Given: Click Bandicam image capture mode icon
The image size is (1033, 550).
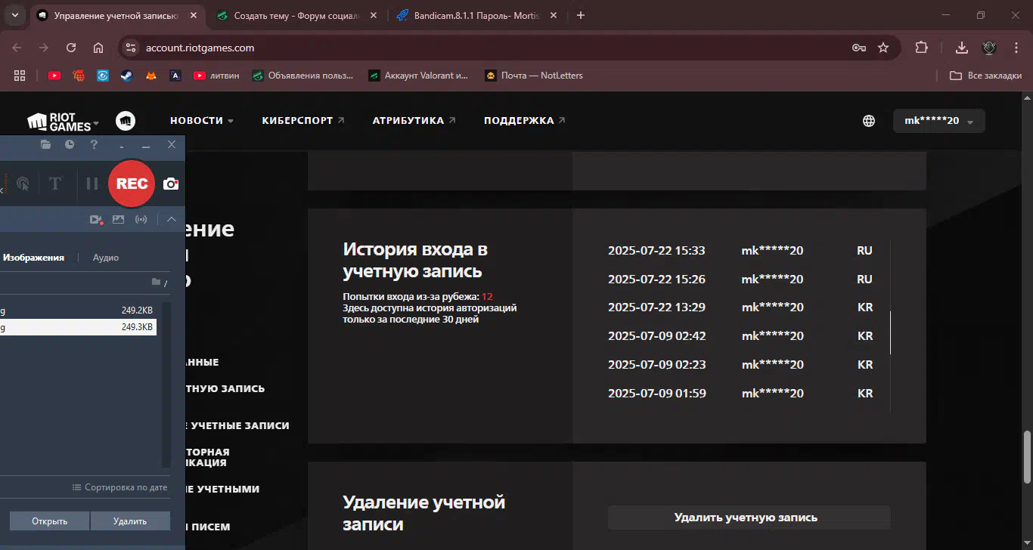Looking at the screenshot, I should click(x=118, y=220).
